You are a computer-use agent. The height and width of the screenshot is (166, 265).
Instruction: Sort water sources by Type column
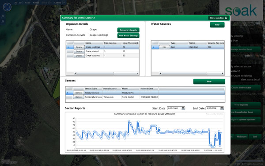(x=179, y=43)
